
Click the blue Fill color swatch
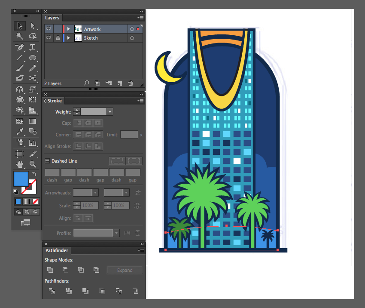tap(21, 179)
